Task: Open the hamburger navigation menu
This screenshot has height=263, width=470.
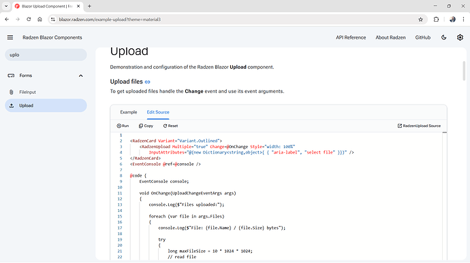Action: (10, 37)
